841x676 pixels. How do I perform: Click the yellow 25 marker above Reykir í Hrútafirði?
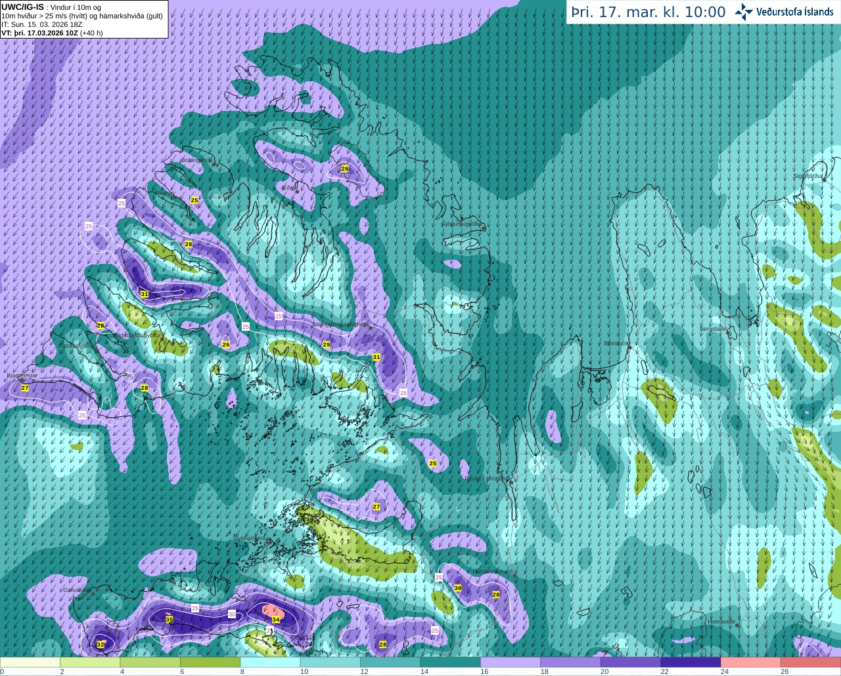coord(433,463)
